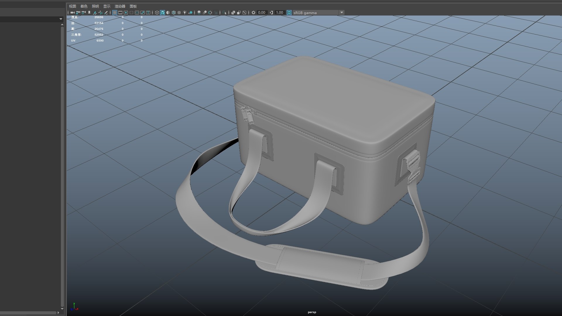Enable textured display checker icon

pyautogui.click(x=179, y=13)
